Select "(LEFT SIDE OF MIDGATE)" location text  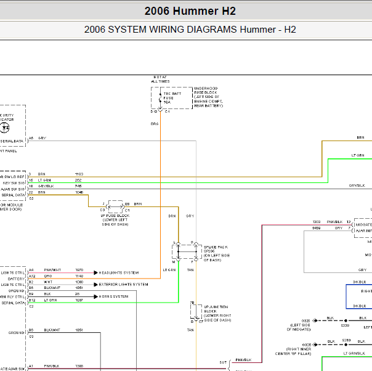point(299,327)
